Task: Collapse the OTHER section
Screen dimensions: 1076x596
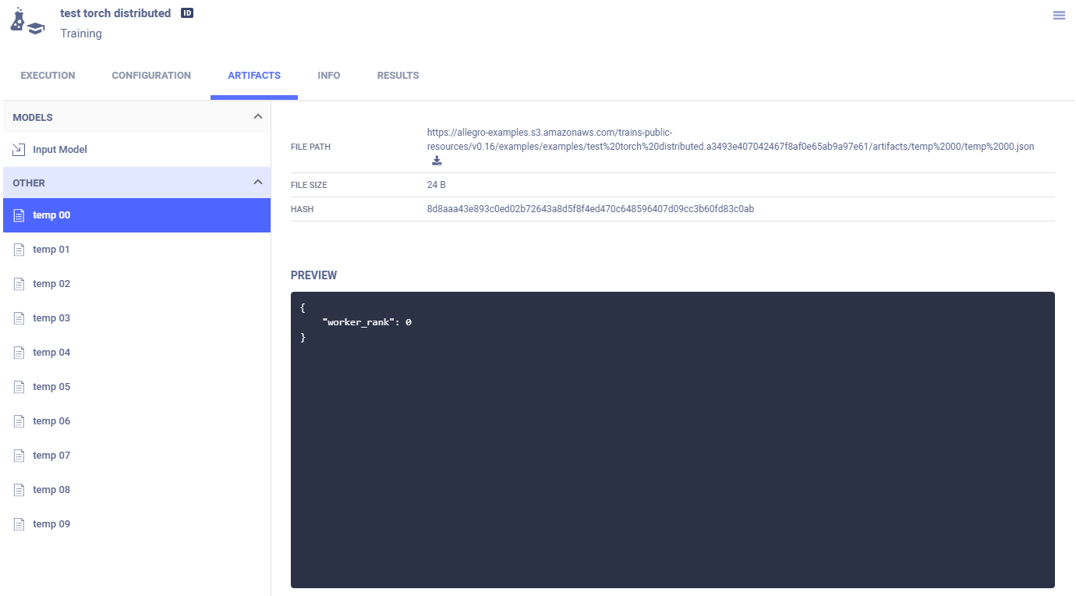Action: coord(258,183)
